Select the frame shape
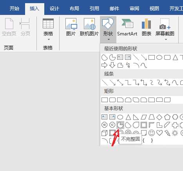This screenshot has height=171, width=183. pos(144,125)
